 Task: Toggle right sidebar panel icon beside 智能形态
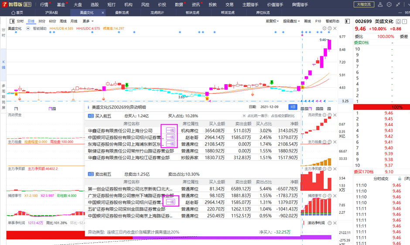(347, 21)
